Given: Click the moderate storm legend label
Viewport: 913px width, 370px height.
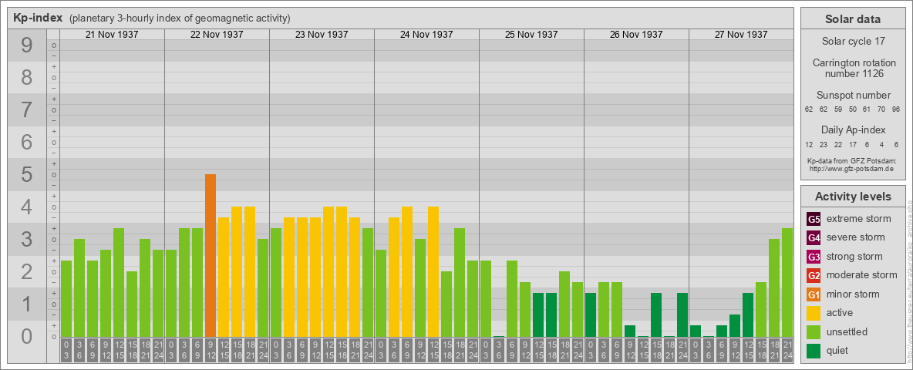Looking at the screenshot, I should (x=862, y=275).
